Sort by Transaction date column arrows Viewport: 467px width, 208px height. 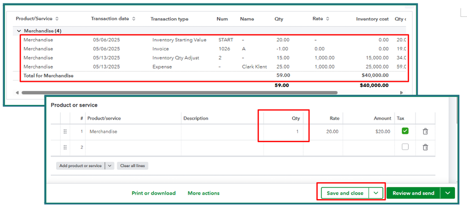pyautogui.click(x=134, y=19)
